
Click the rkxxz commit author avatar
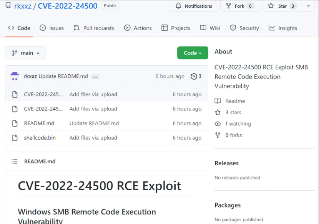pos(15,76)
